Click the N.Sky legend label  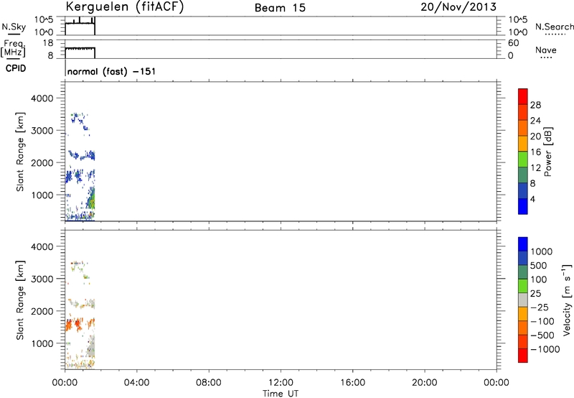(x=14, y=27)
